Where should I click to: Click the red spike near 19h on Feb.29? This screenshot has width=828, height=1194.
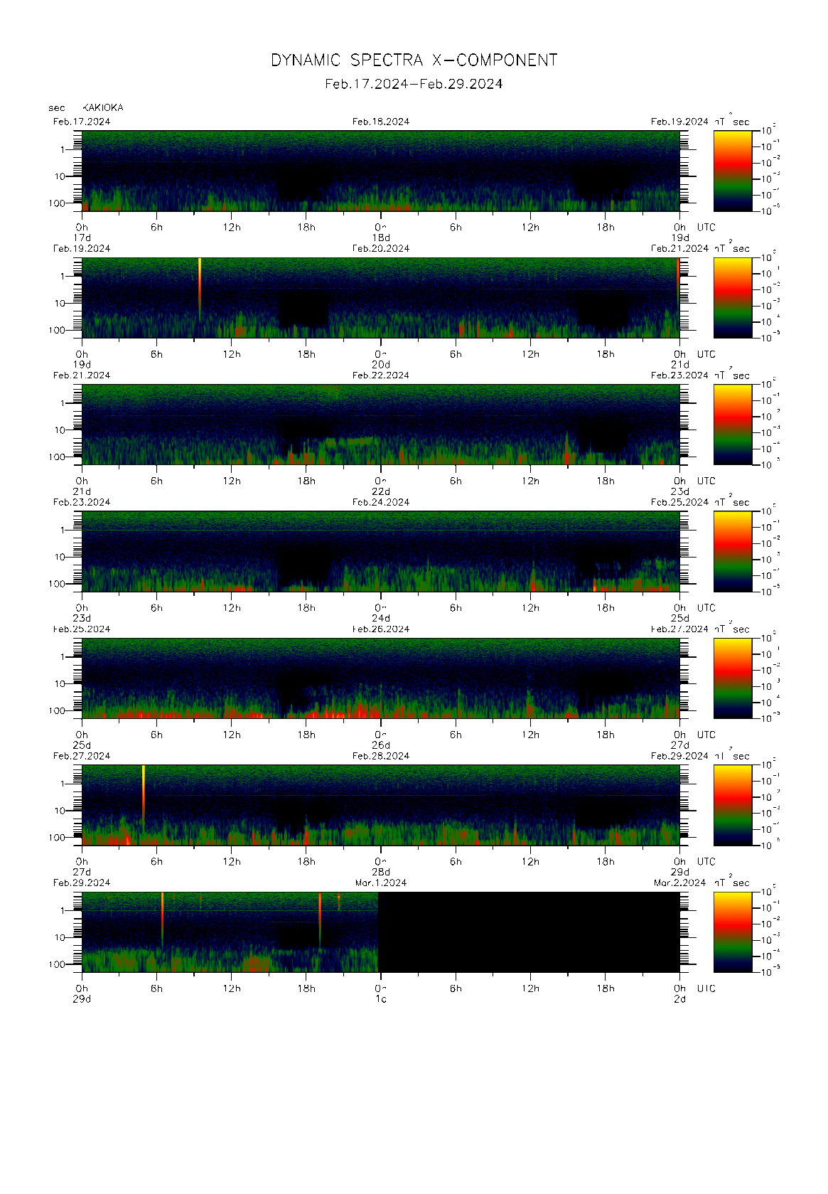coord(320,919)
